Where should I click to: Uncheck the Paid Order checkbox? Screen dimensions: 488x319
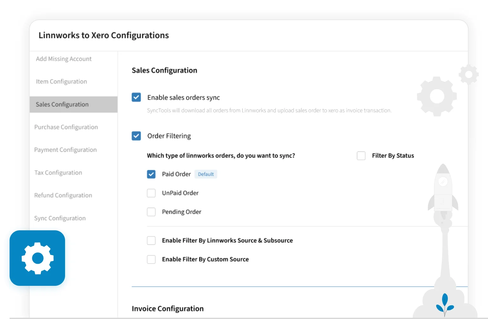[x=151, y=174]
